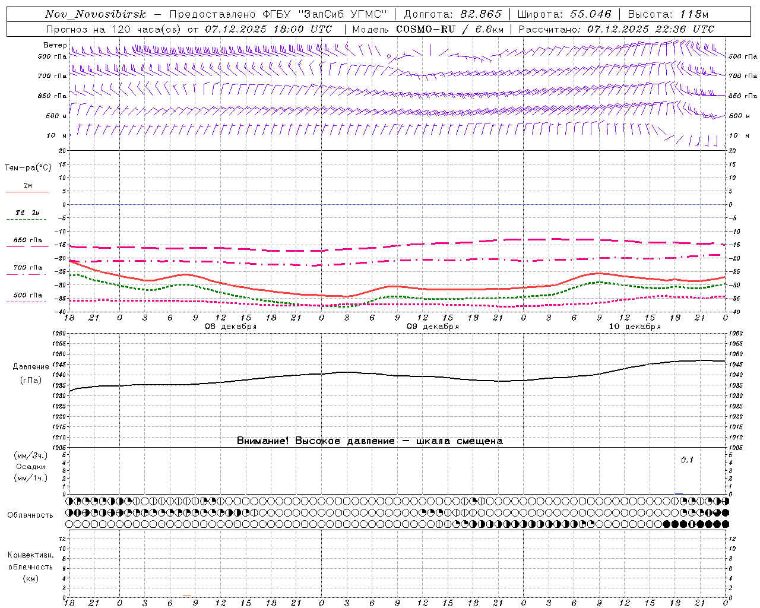760x608 pixels.
Task: Click the date label "08 декабря"
Action: click(x=231, y=327)
